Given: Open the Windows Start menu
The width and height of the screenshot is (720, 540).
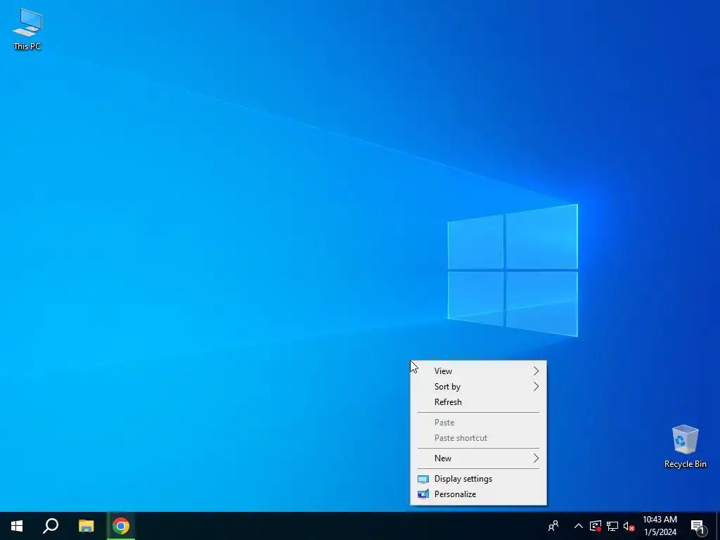Looking at the screenshot, I should pyautogui.click(x=17, y=526).
